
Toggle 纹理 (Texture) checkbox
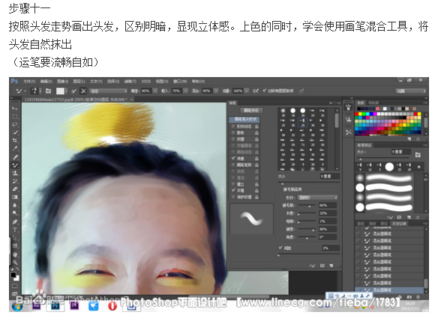point(233,139)
